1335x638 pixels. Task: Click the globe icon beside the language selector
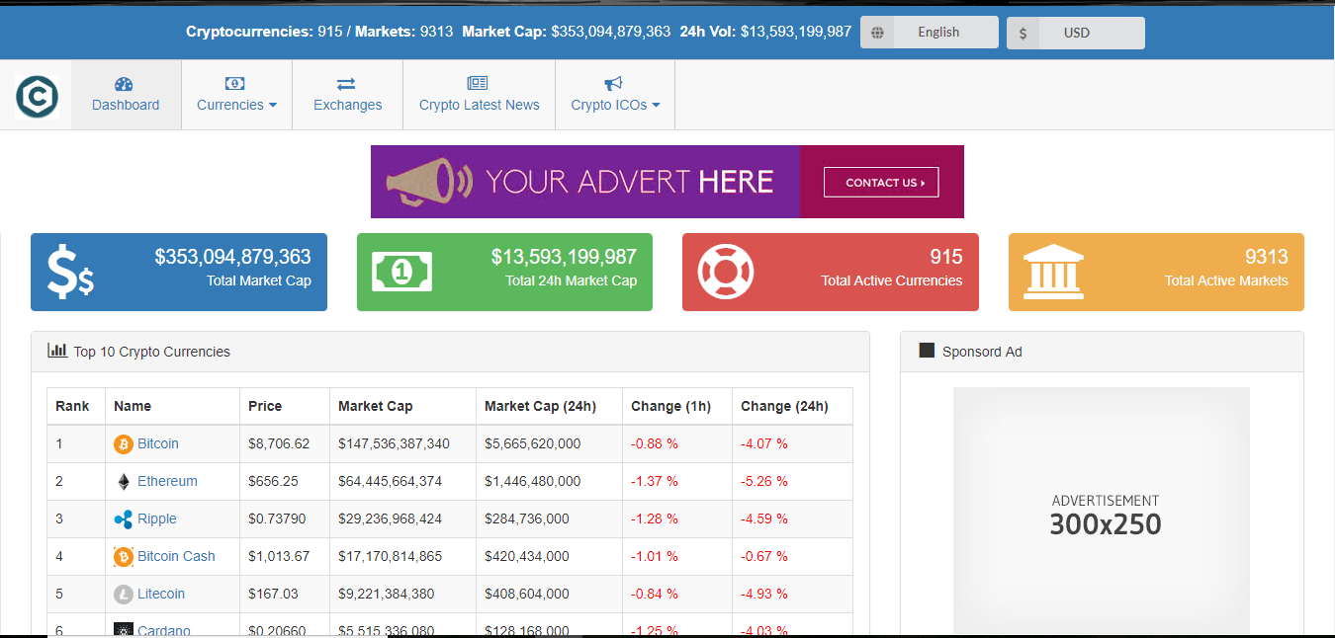point(876,32)
